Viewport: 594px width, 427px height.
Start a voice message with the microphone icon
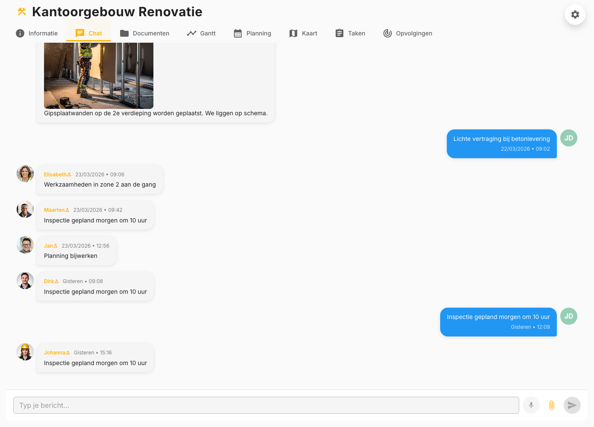[x=531, y=405]
